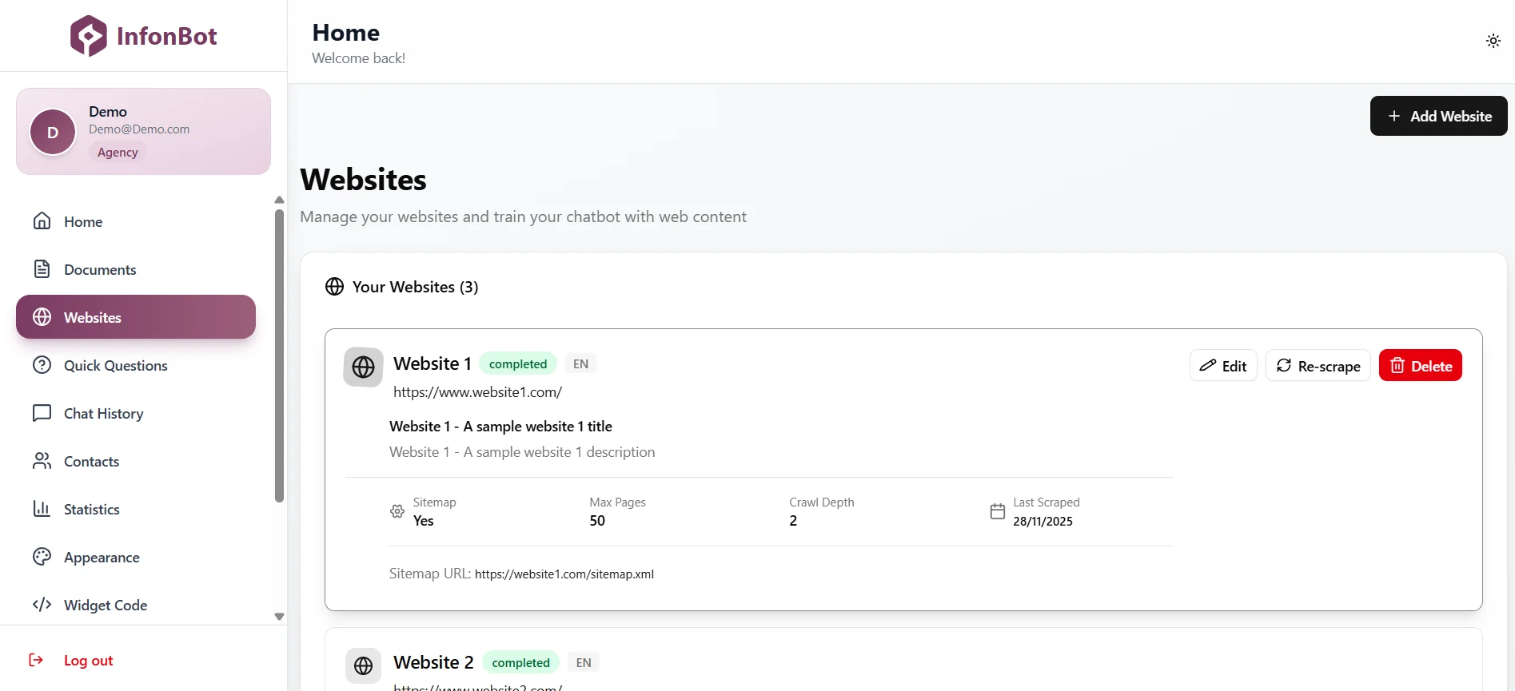Click the Contacts people icon
Screen dimensions: 1515x691
click(42, 461)
